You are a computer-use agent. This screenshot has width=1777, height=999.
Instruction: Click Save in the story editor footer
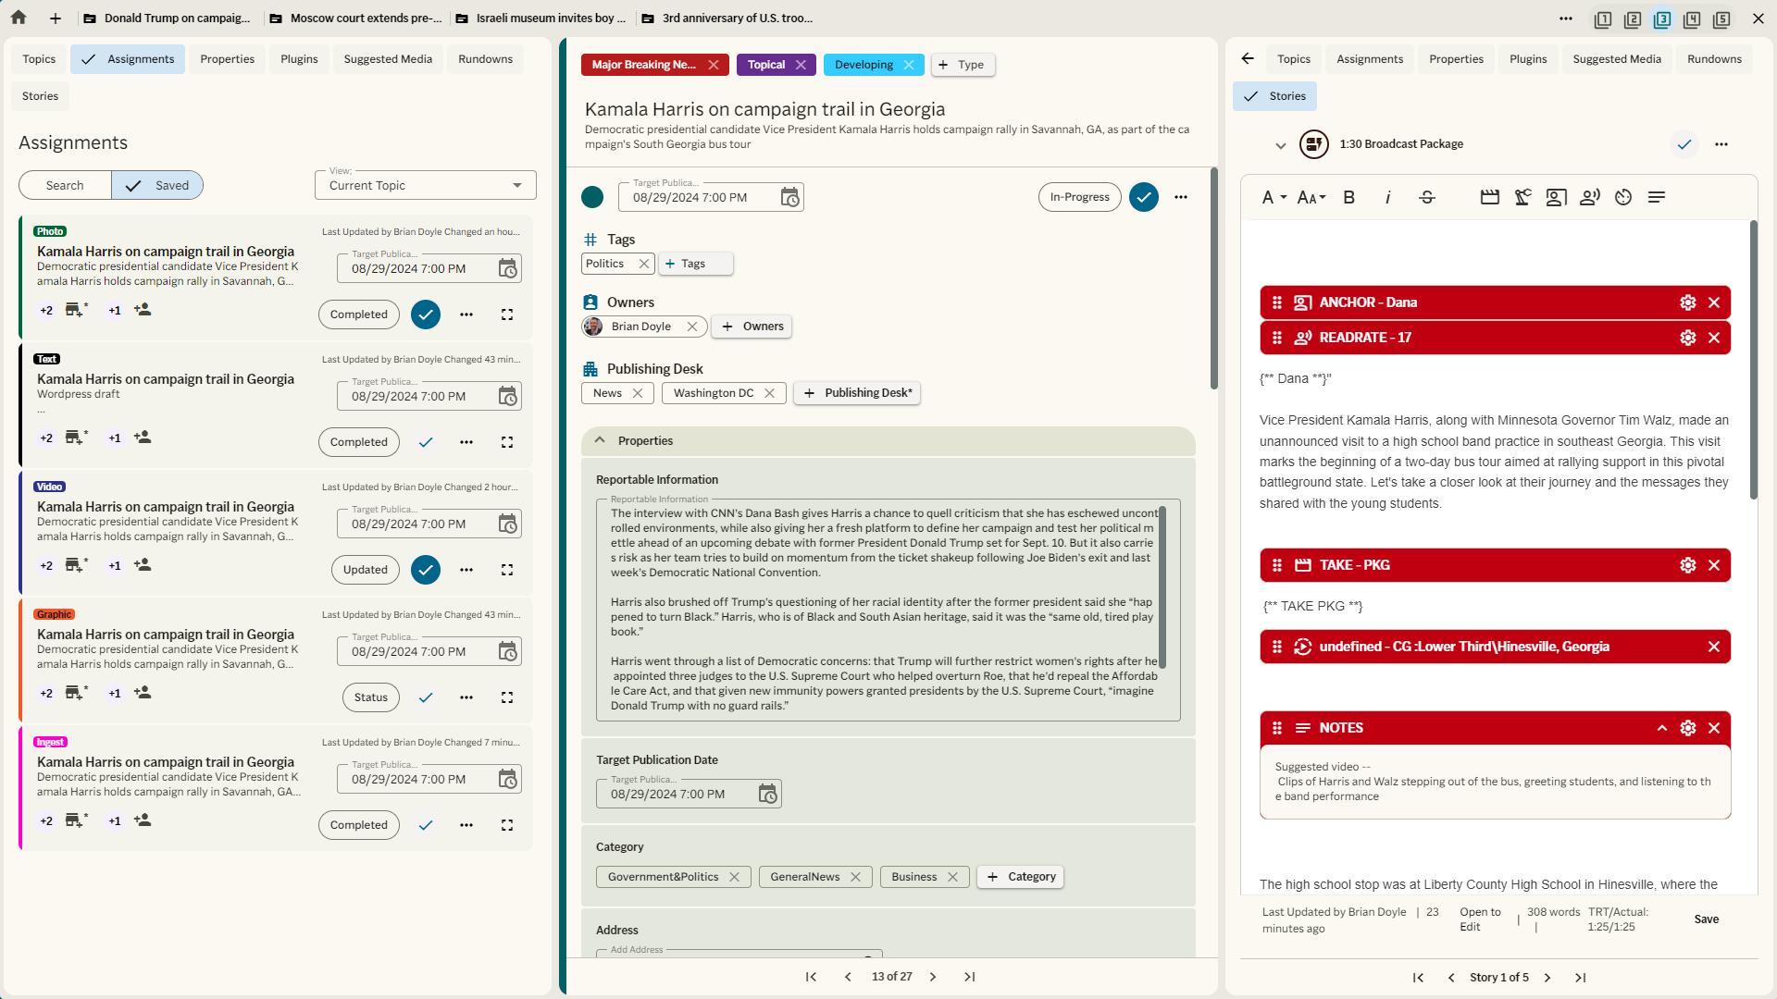pyautogui.click(x=1706, y=919)
